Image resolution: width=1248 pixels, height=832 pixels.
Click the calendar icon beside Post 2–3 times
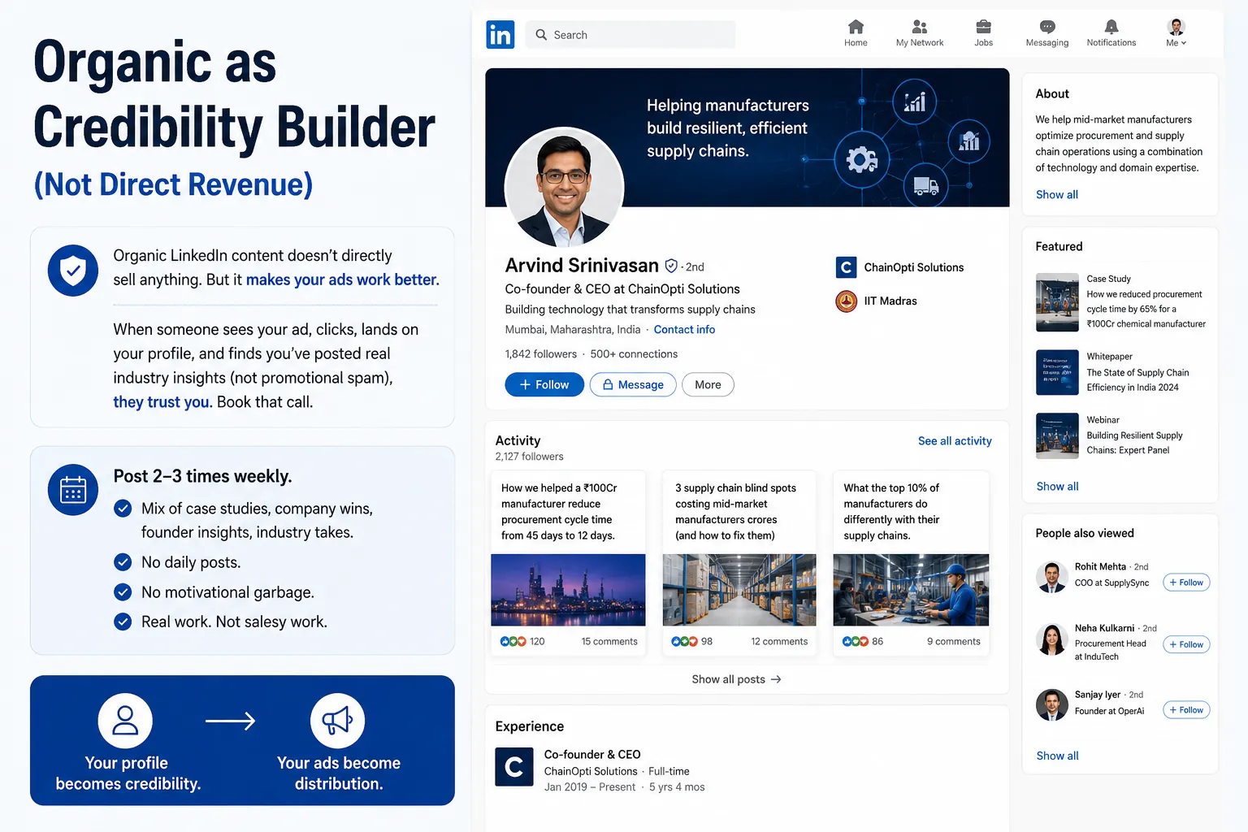coord(73,490)
